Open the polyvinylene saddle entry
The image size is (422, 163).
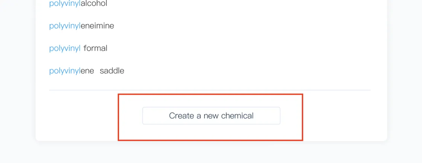pyautogui.click(x=87, y=71)
